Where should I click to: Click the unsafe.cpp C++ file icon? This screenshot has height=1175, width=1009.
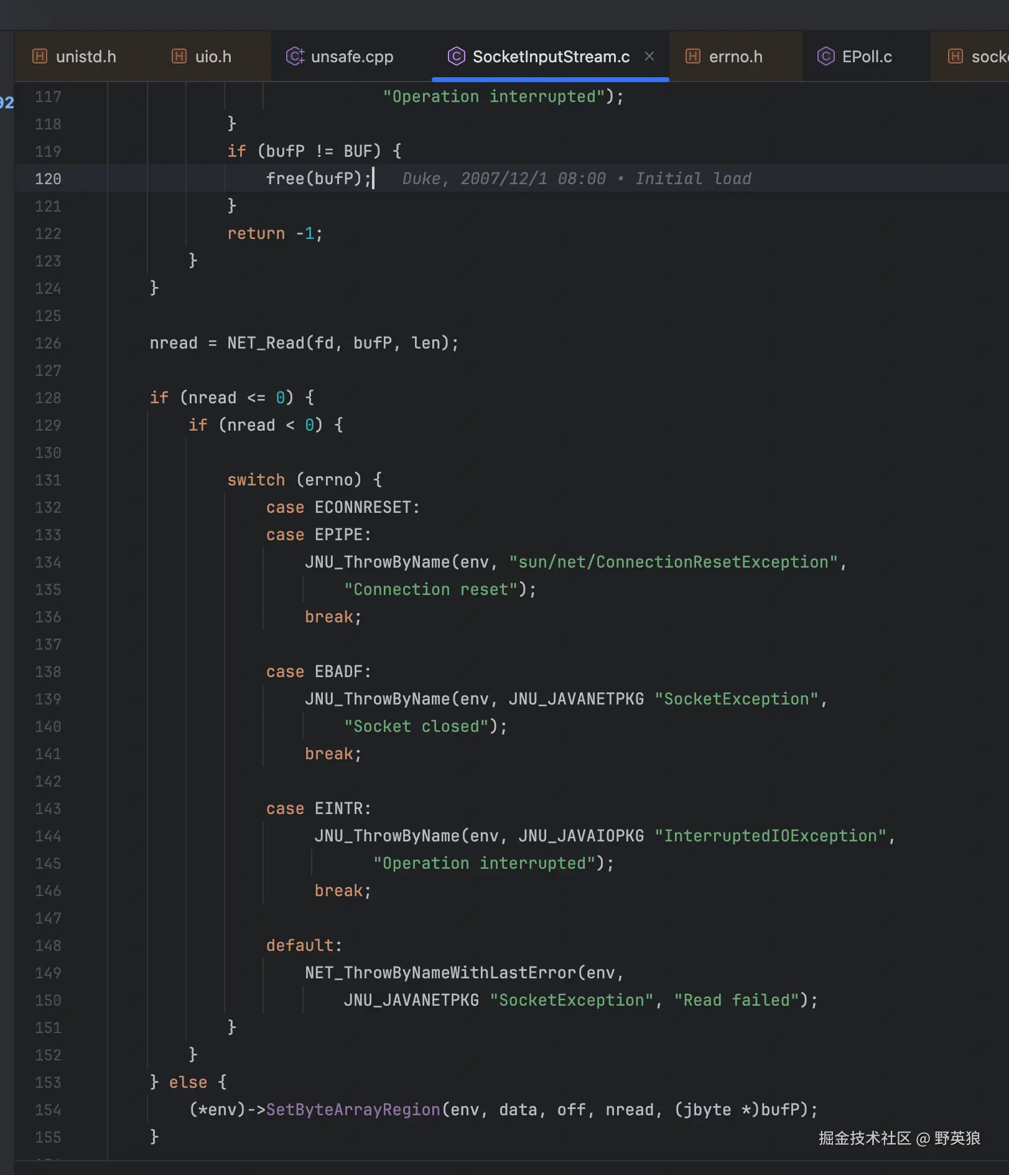coord(295,57)
